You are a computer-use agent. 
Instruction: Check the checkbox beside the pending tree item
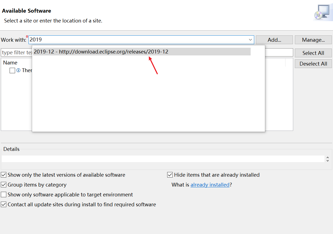(x=12, y=71)
